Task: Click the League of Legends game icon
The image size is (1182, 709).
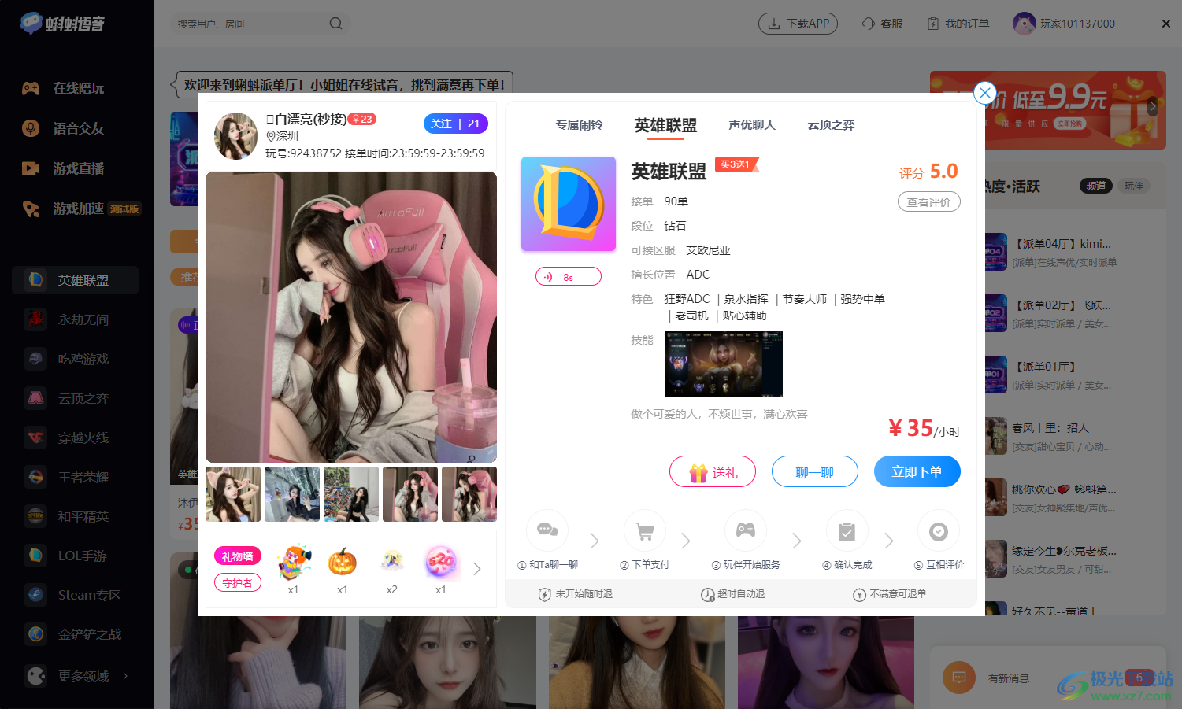Action: [569, 204]
